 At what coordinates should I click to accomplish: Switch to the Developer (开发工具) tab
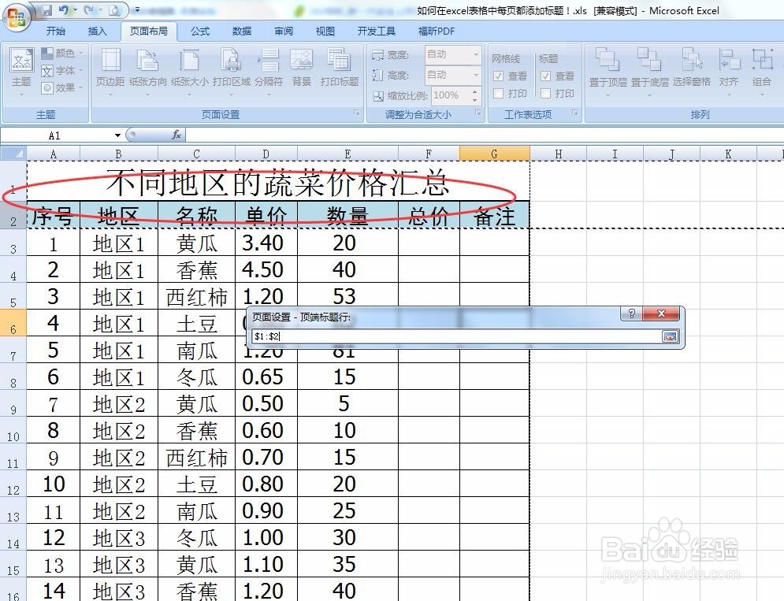coord(376,31)
